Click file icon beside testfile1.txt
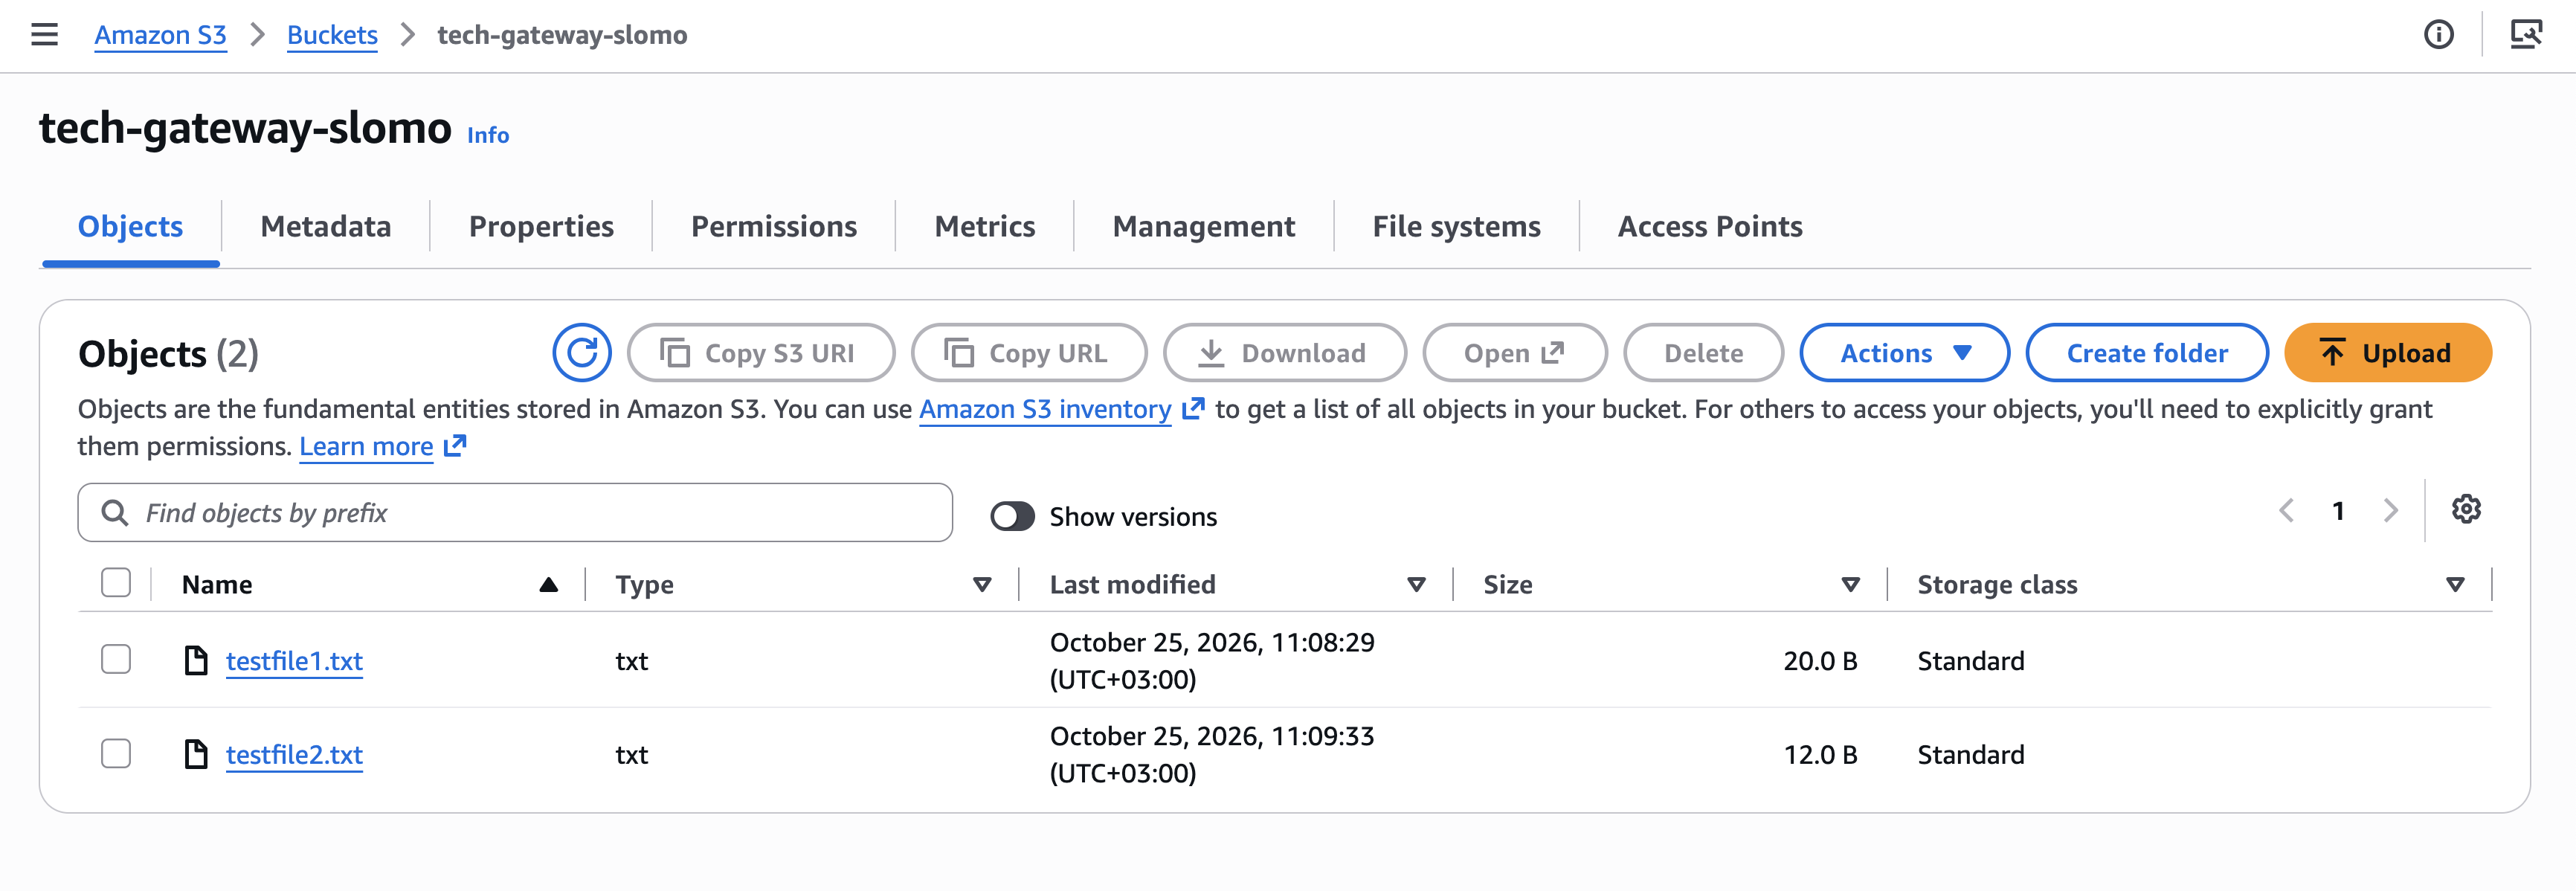This screenshot has width=2576, height=891. click(x=196, y=661)
